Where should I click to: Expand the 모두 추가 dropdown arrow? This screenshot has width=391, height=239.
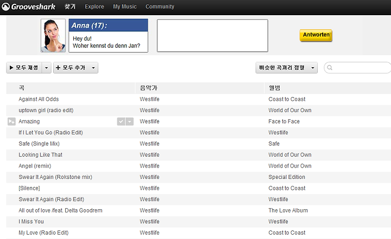click(93, 68)
